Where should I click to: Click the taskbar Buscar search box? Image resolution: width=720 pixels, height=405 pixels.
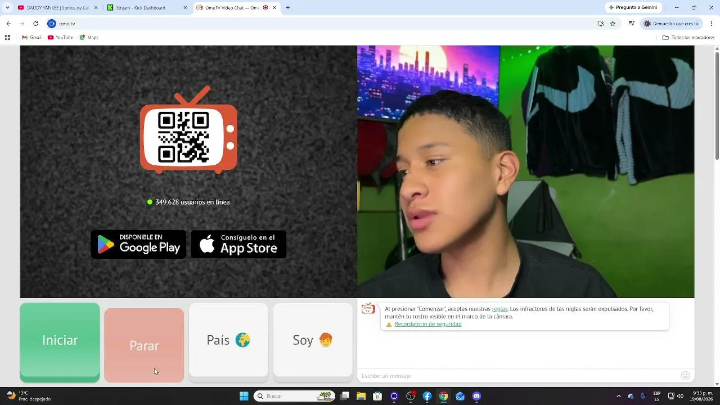(294, 396)
